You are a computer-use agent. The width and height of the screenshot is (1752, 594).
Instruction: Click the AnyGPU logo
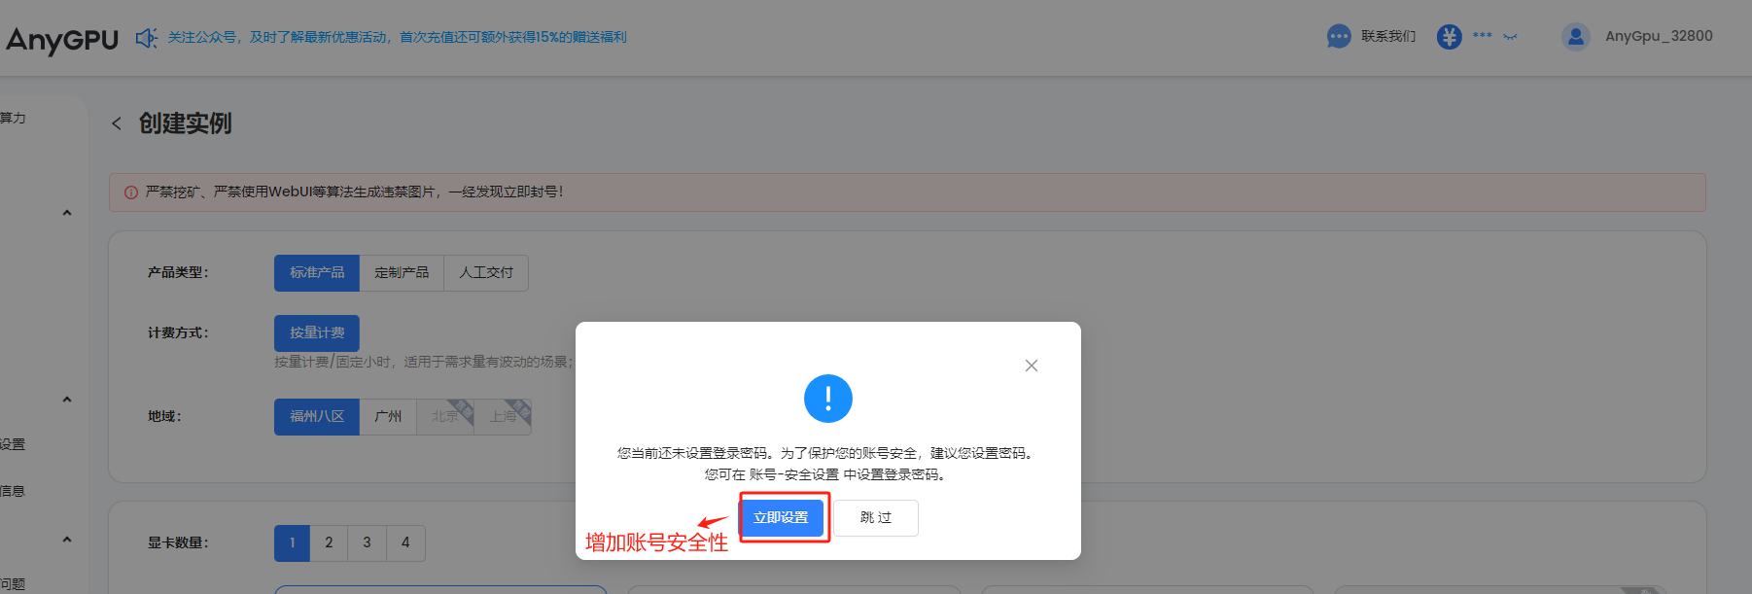[62, 39]
